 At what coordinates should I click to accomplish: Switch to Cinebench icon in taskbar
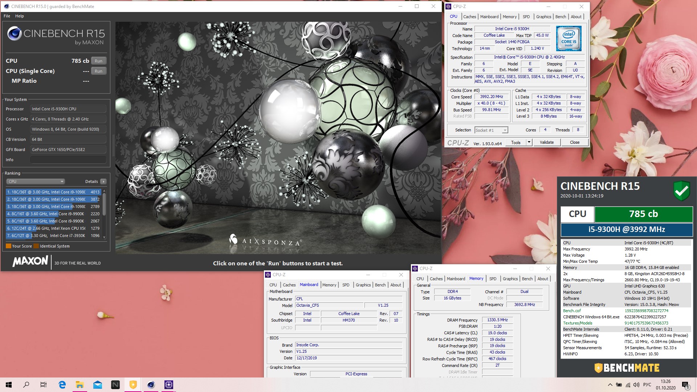click(x=151, y=385)
